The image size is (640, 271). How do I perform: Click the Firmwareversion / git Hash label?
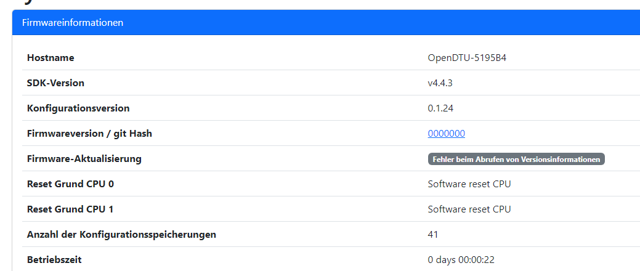[89, 134]
